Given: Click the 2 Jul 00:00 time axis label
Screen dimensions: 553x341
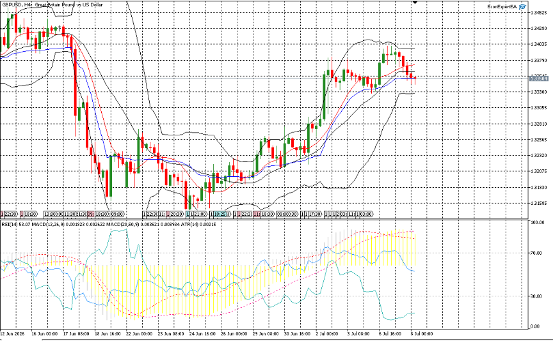Looking at the screenshot, I should tap(327, 333).
